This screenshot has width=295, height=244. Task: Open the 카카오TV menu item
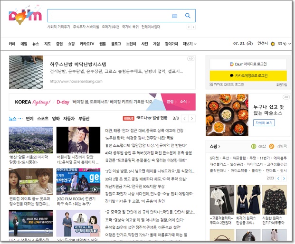click(x=87, y=44)
